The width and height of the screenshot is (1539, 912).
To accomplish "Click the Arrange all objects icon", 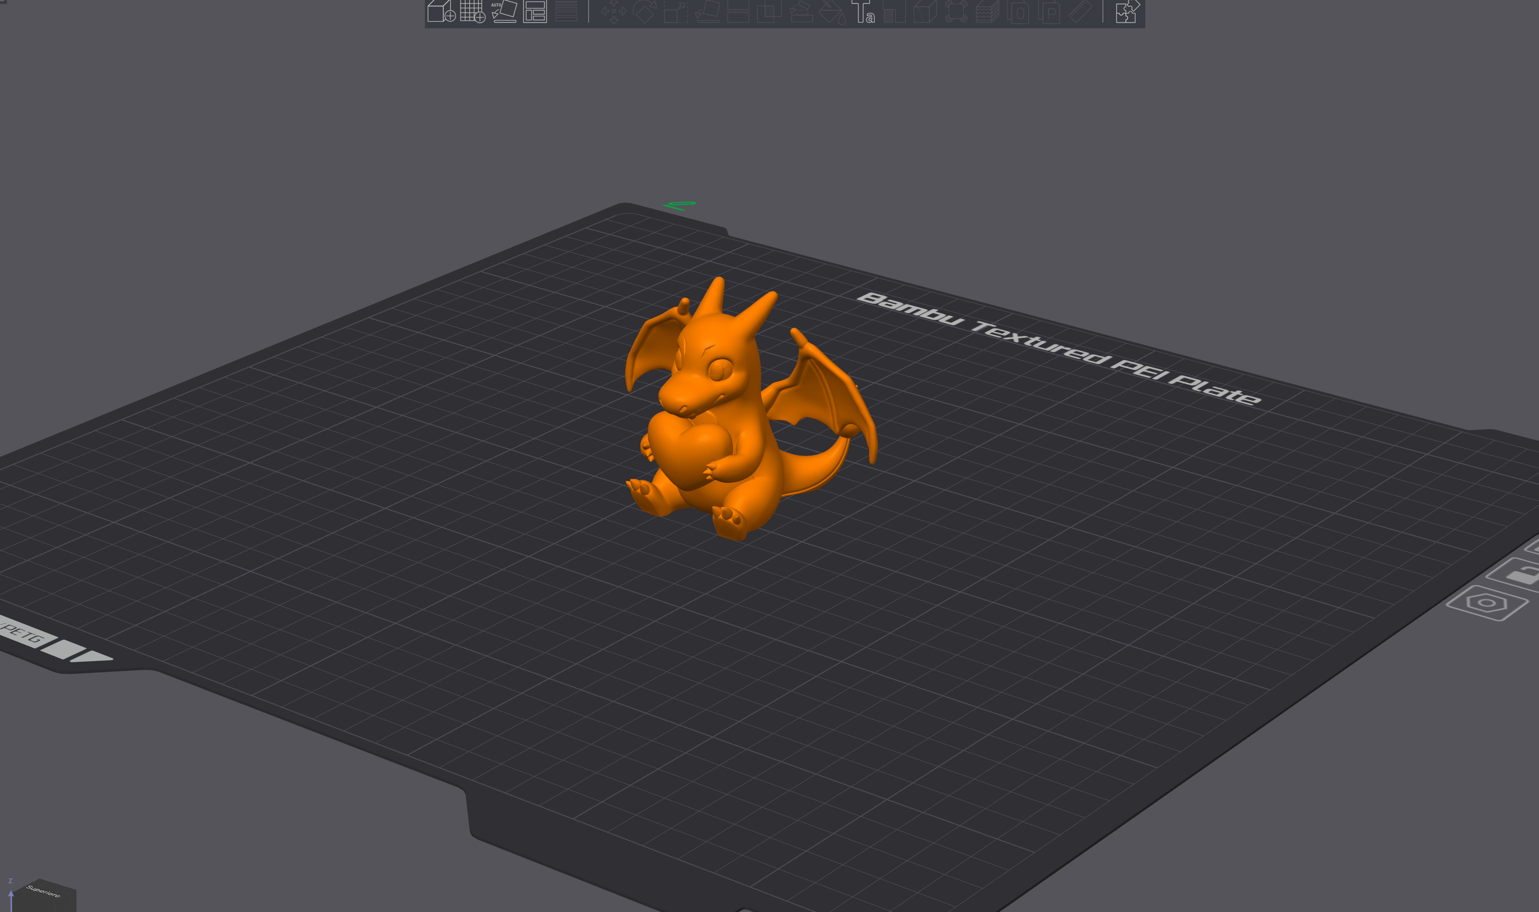I will 535,11.
